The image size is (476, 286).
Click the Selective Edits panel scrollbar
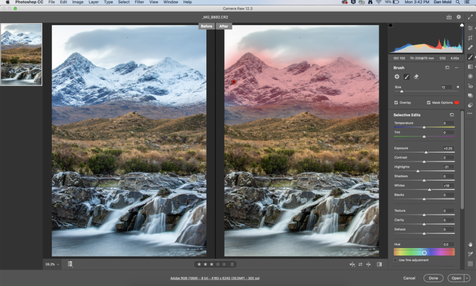click(x=462, y=161)
